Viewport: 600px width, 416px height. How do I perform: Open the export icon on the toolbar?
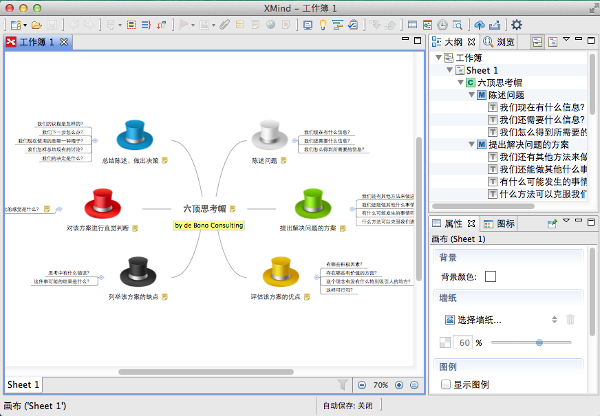[x=495, y=24]
